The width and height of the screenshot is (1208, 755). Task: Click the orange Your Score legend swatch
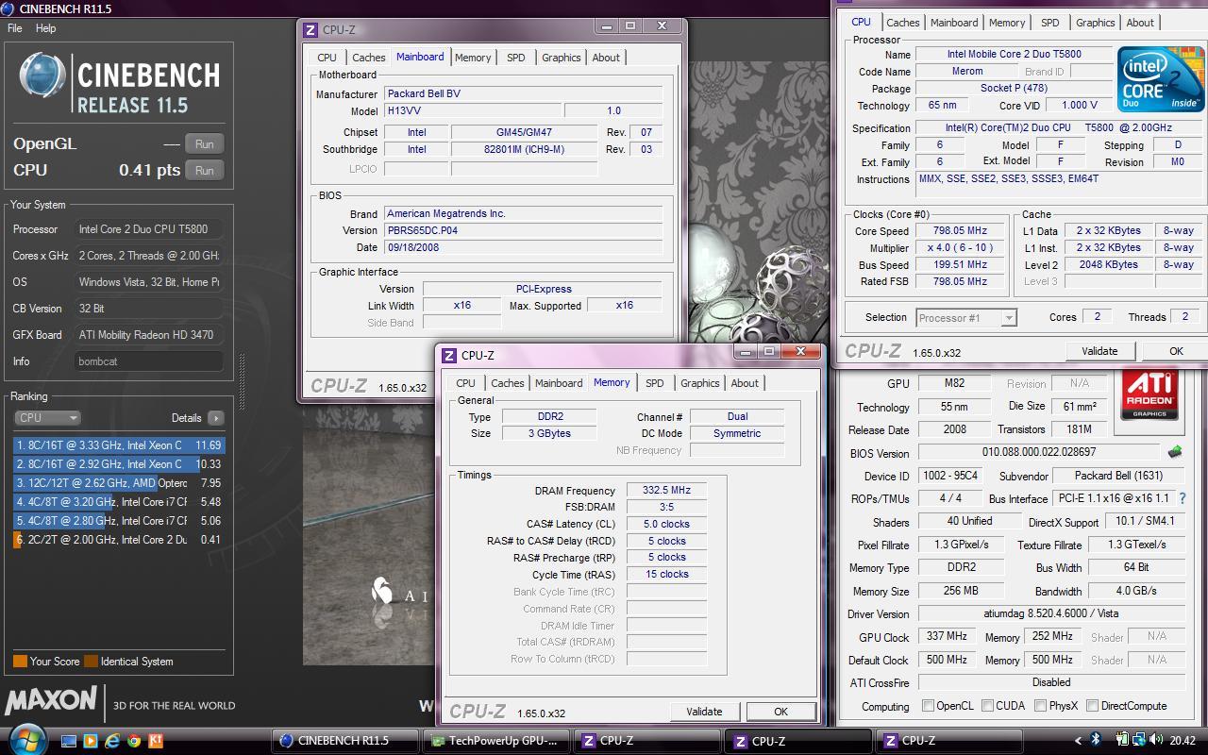pyautogui.click(x=20, y=662)
